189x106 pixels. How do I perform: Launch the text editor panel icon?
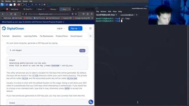tap(15, 5)
